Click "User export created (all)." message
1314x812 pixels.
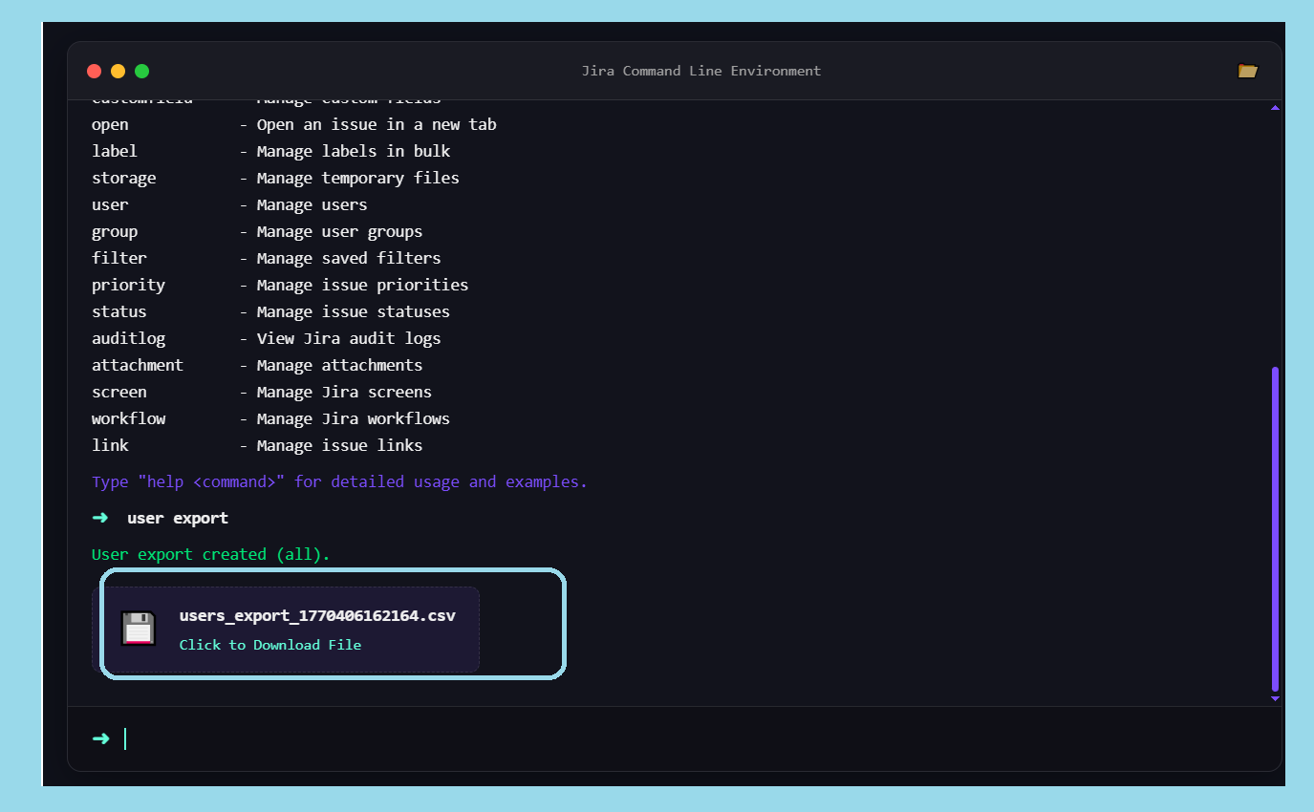(210, 554)
